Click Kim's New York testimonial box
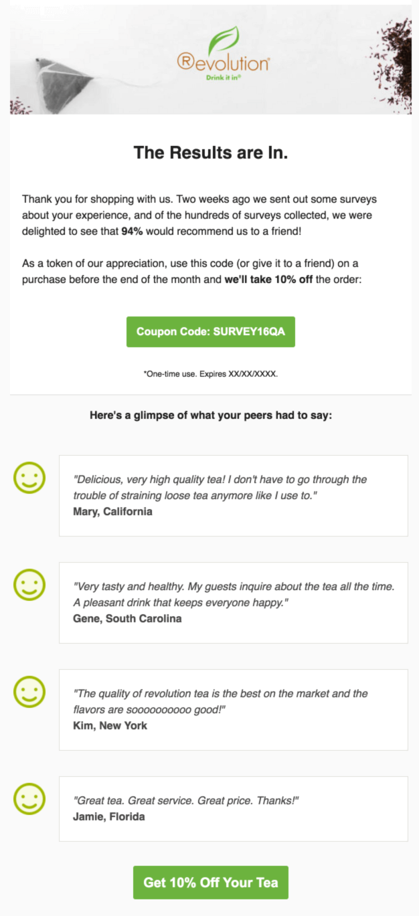419x916 pixels. coord(233,709)
